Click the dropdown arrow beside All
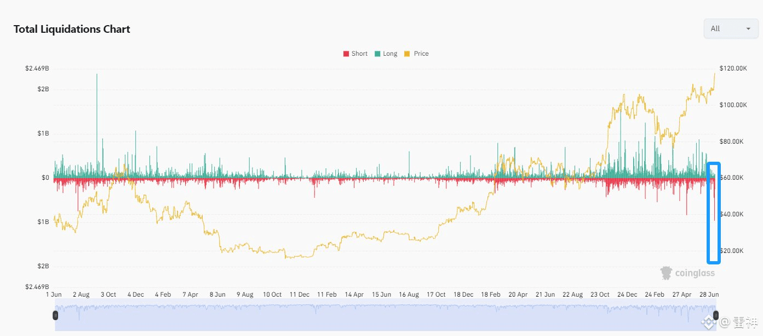 click(x=748, y=29)
